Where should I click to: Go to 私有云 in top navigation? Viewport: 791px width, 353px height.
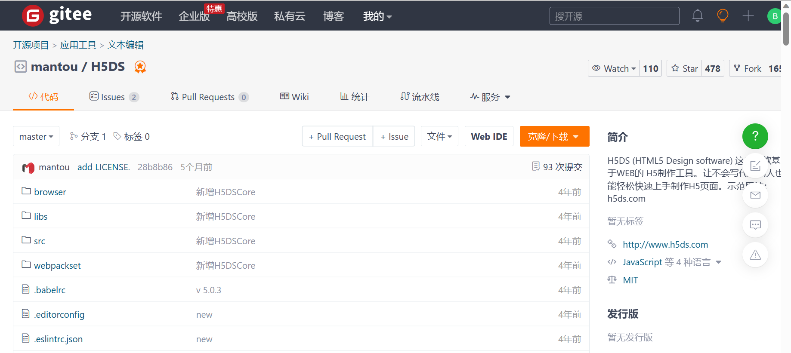[x=290, y=16]
